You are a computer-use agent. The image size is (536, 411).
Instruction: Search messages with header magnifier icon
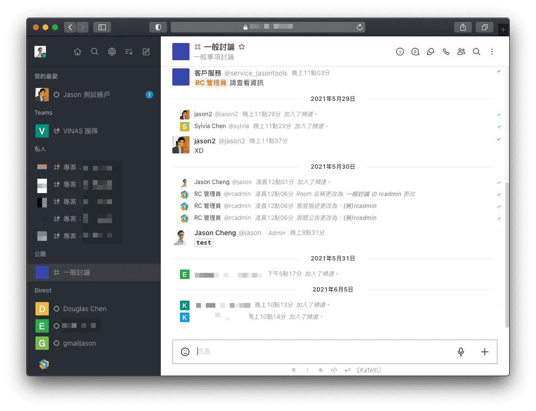pos(477,52)
